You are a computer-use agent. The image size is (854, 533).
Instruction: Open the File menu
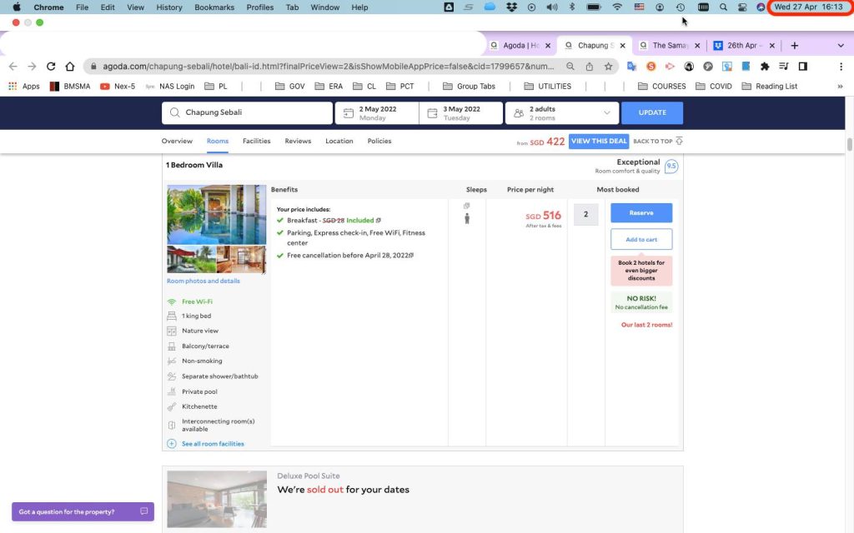[x=83, y=7]
